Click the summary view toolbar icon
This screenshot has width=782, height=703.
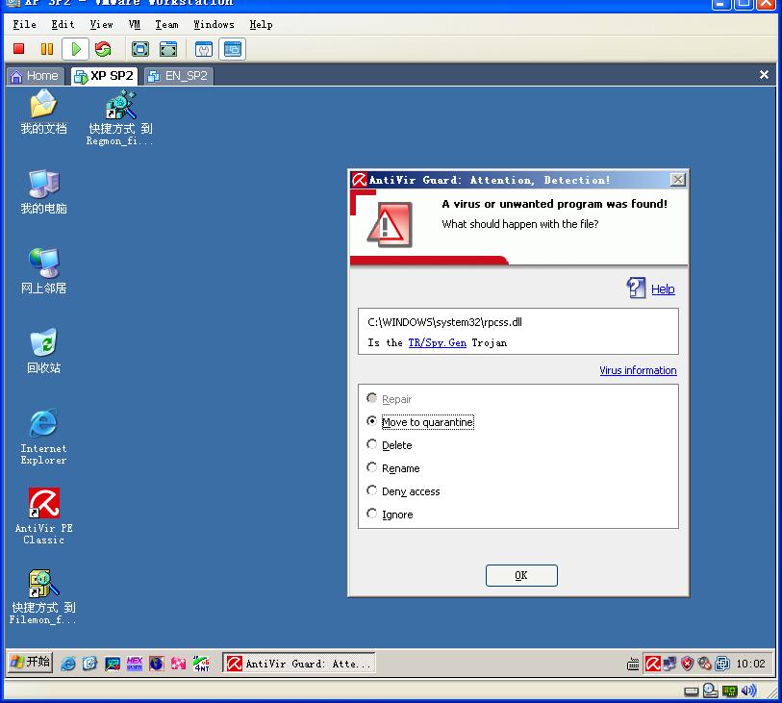click(x=233, y=49)
